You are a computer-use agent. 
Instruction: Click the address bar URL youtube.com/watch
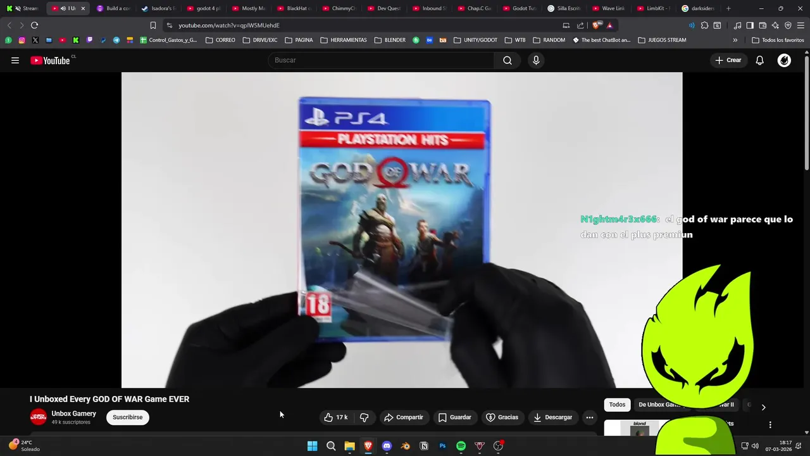pyautogui.click(x=229, y=25)
